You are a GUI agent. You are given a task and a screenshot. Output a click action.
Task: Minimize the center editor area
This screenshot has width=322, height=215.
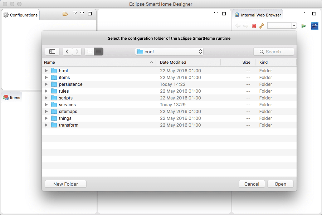click(216, 13)
